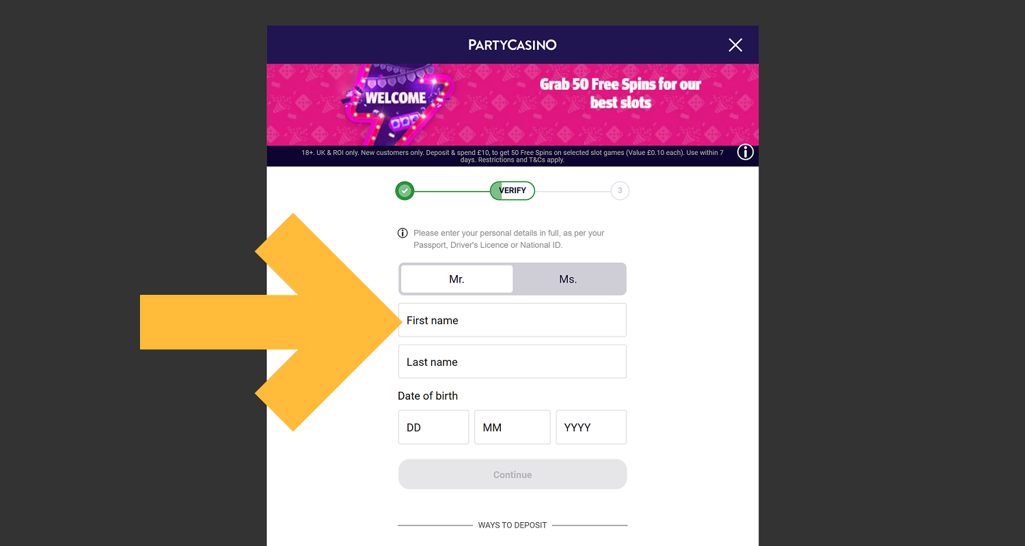Click the T&Cs disclaimer text bar

click(512, 156)
